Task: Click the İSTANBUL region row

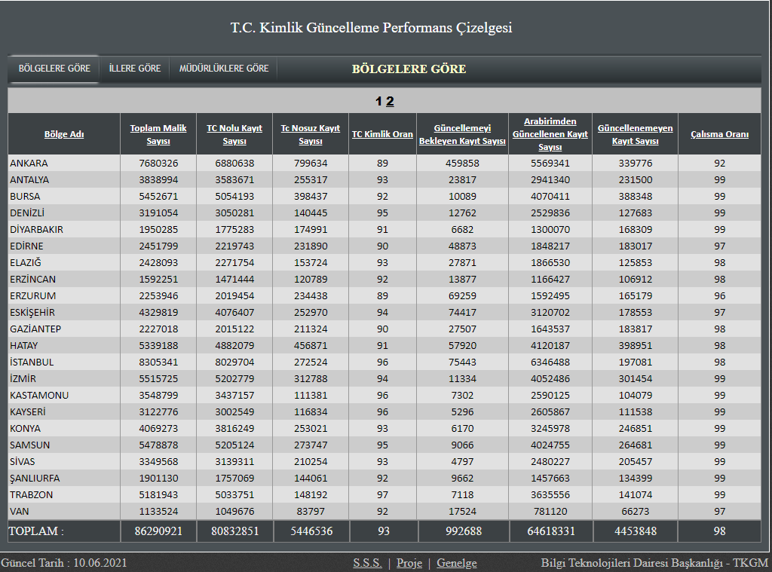Action: pos(32,362)
